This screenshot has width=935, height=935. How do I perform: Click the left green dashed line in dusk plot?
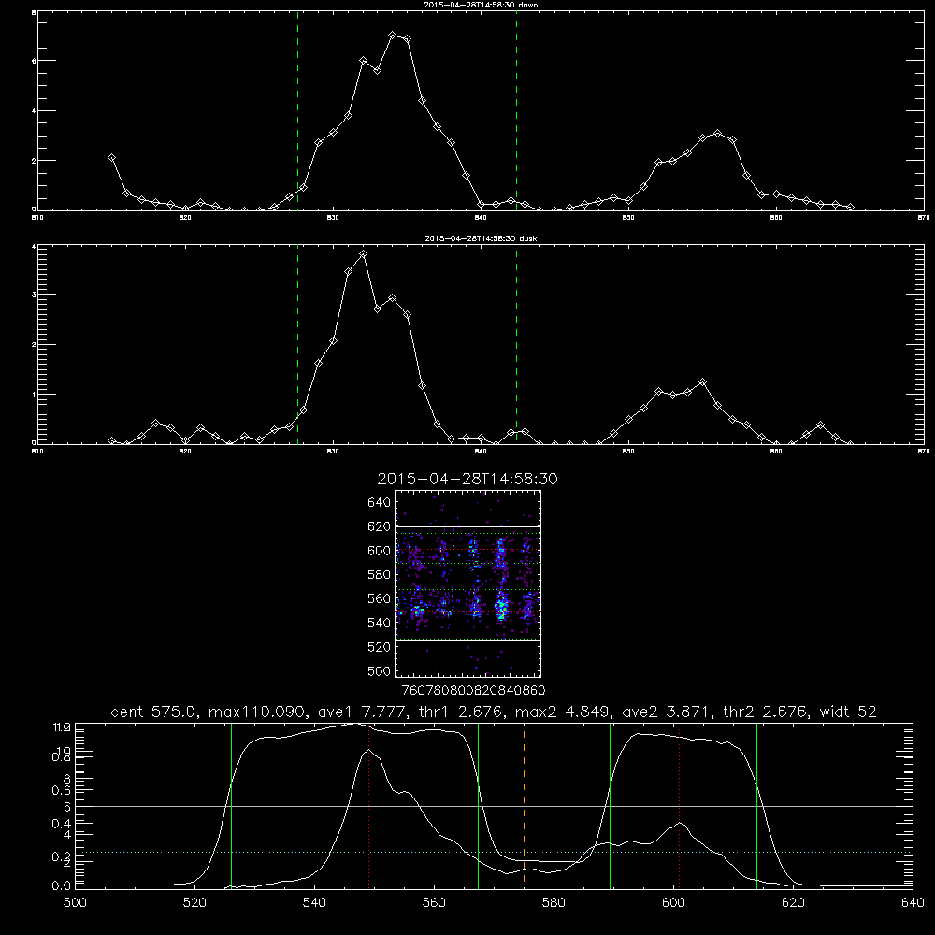click(x=297, y=346)
